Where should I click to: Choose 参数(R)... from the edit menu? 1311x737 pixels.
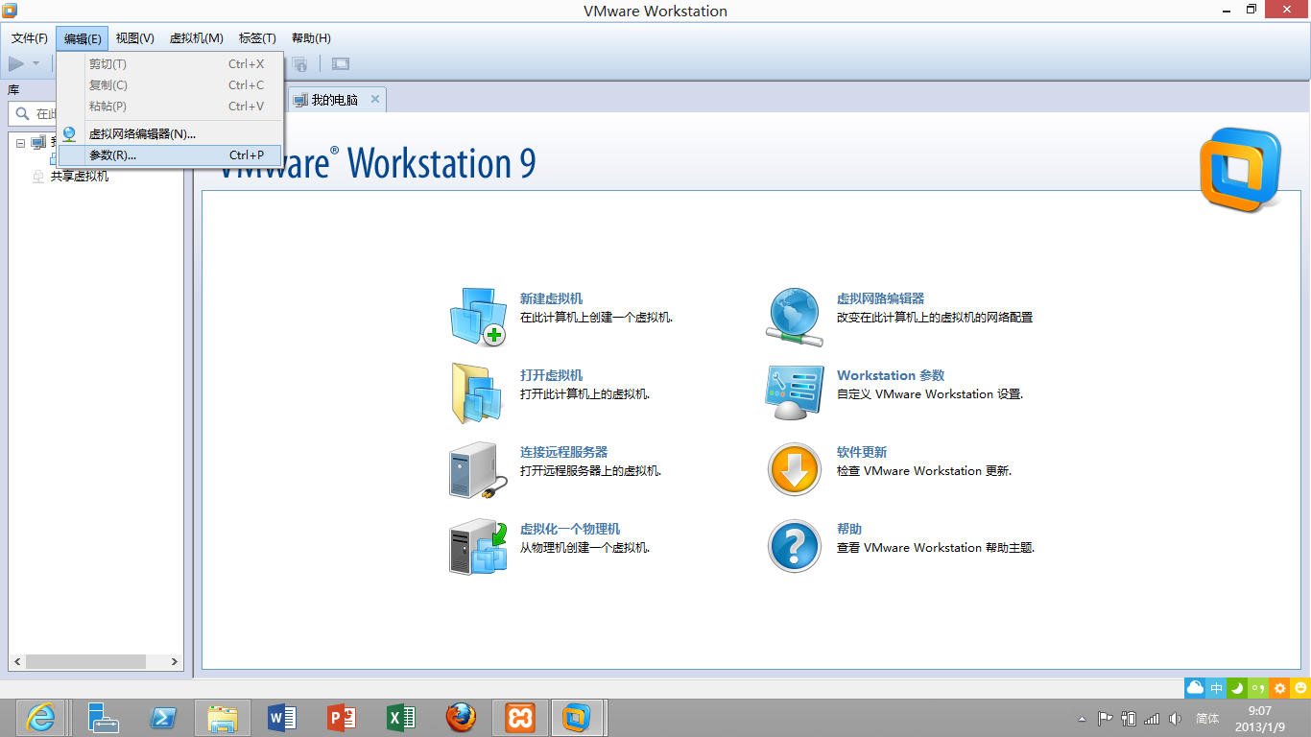(170, 155)
